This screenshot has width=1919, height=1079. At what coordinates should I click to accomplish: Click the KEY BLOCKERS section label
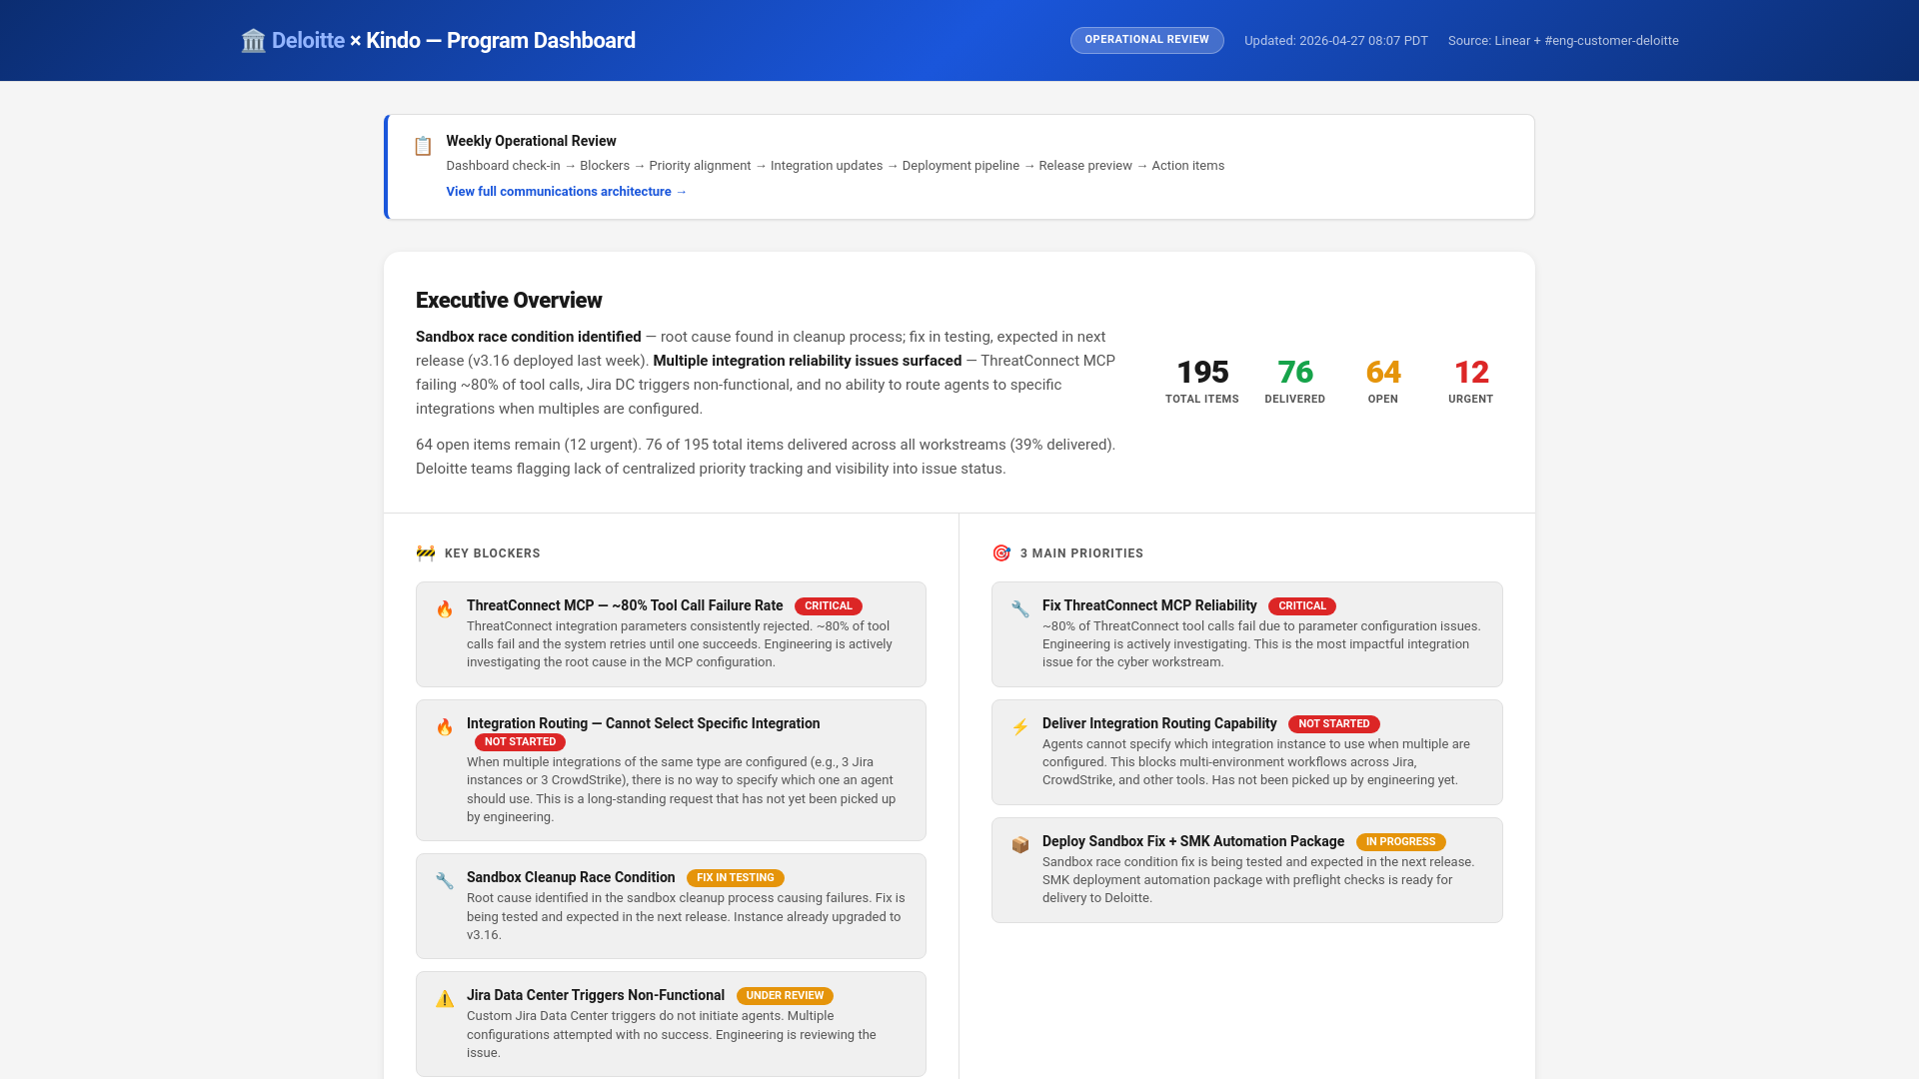point(493,553)
